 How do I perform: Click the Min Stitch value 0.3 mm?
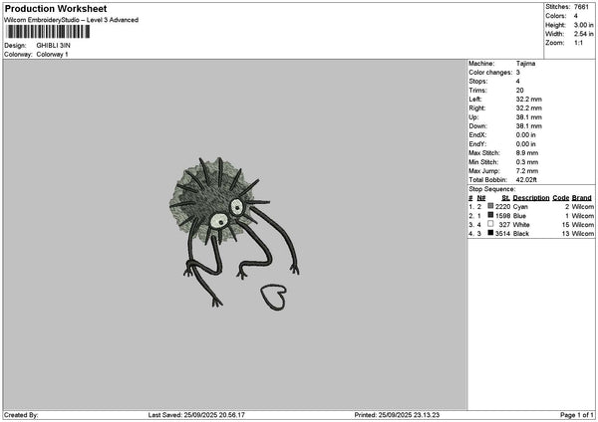(x=527, y=162)
